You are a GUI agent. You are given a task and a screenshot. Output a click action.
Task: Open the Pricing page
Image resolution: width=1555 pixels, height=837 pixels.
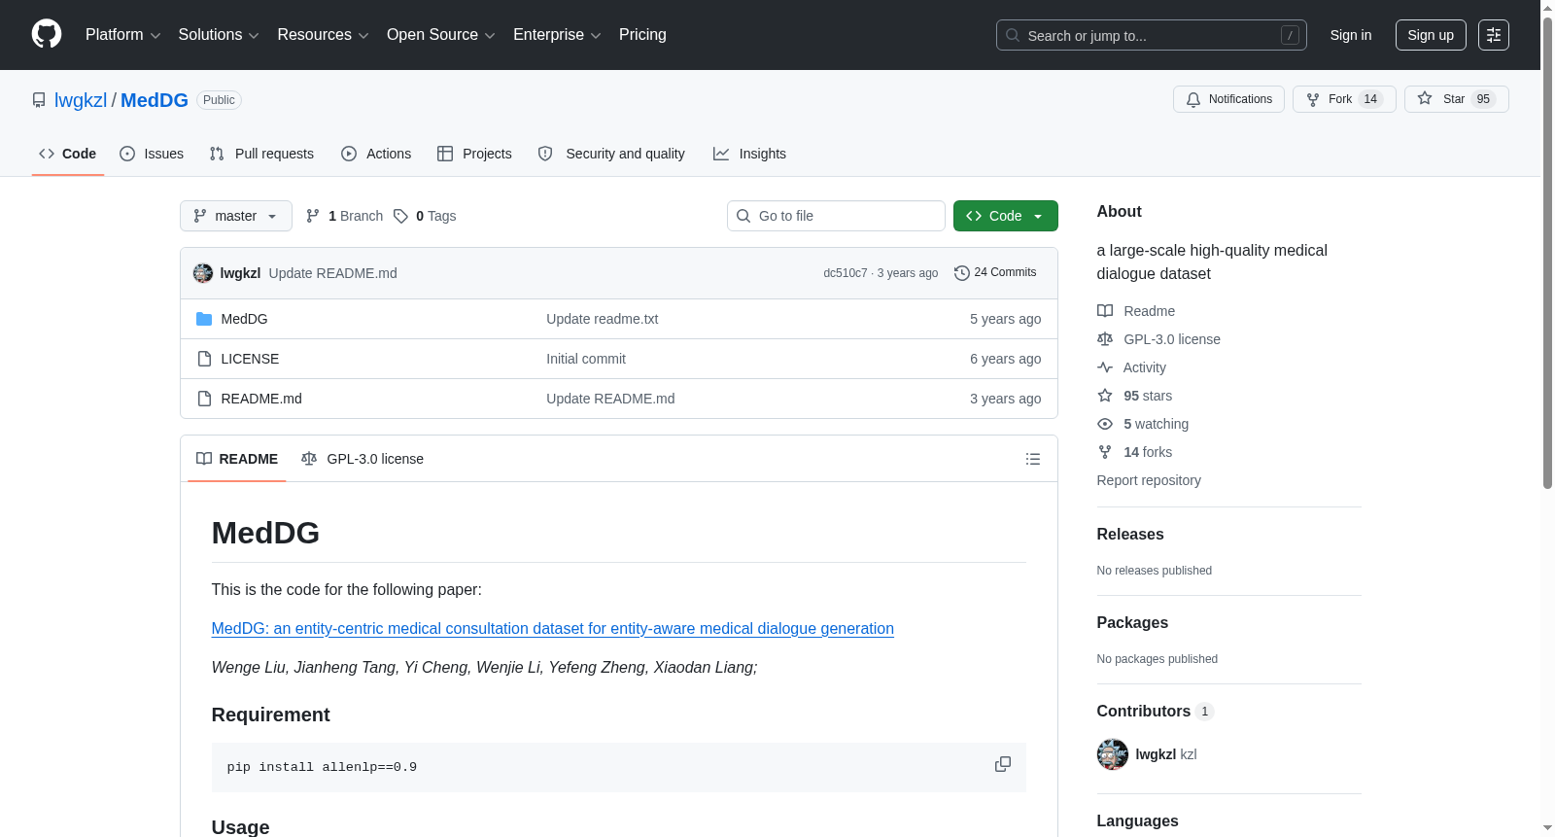[x=642, y=35]
